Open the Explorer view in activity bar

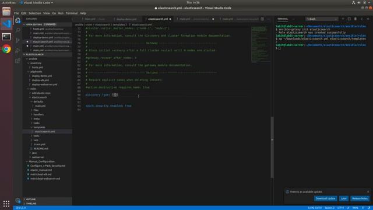(18, 20)
